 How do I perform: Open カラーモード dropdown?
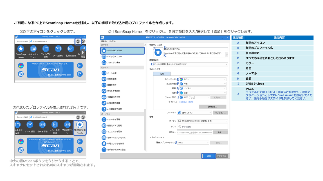[203, 79]
